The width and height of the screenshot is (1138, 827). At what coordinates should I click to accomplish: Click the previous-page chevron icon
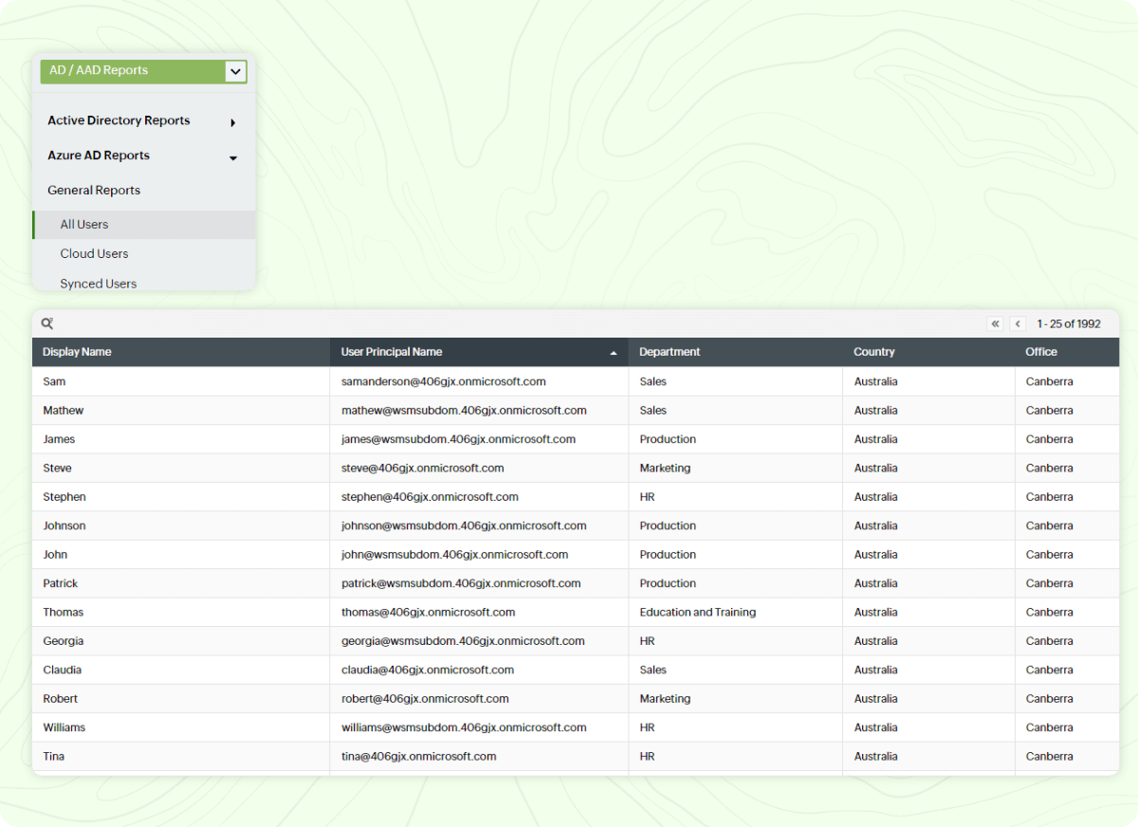1018,323
